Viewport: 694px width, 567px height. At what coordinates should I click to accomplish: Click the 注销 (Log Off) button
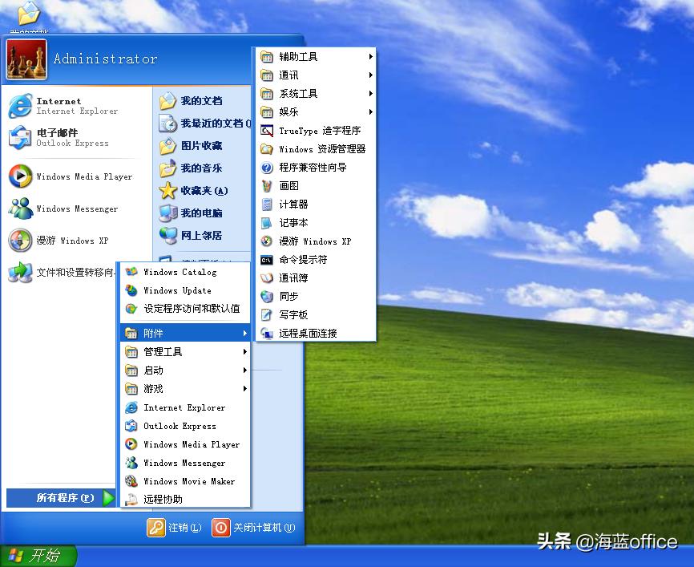tap(175, 528)
